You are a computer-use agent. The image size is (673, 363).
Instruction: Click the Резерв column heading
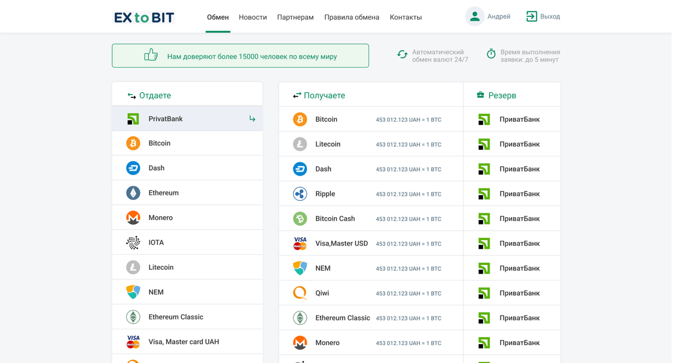coord(502,96)
